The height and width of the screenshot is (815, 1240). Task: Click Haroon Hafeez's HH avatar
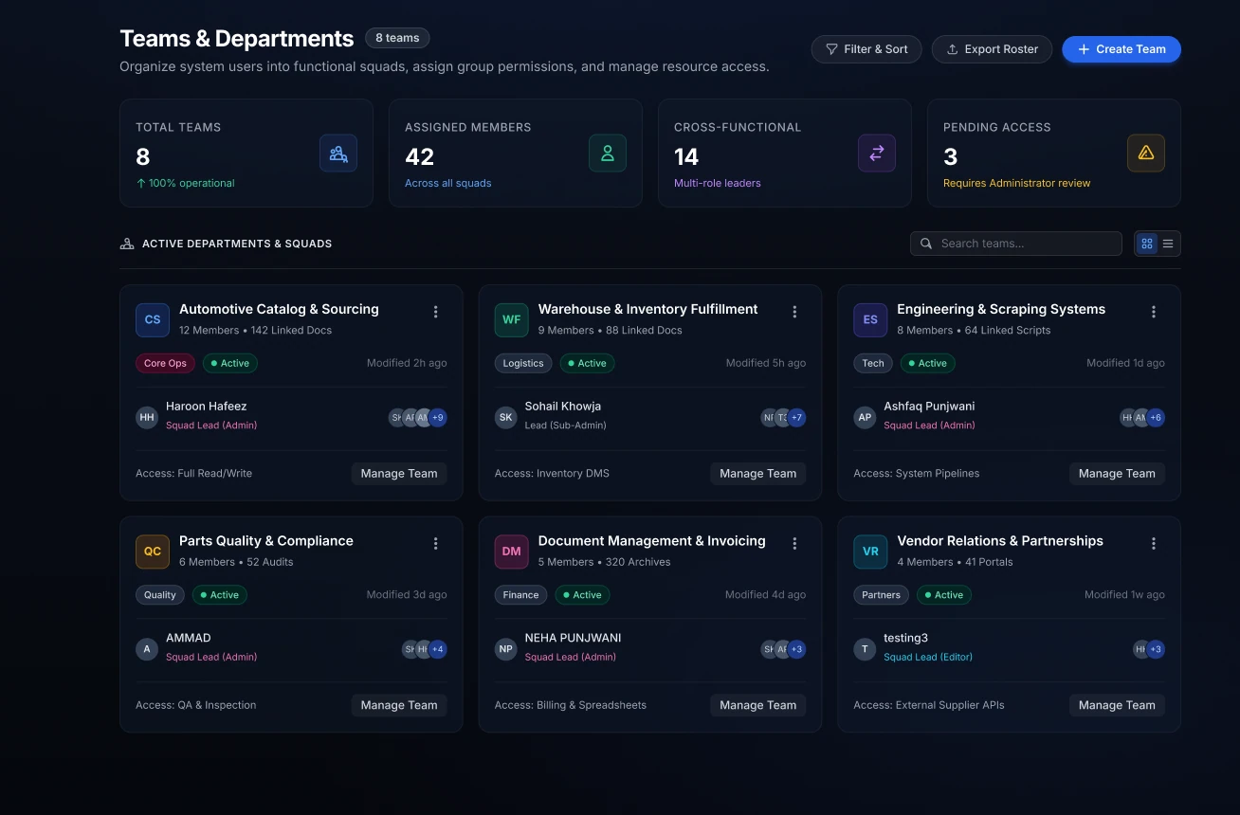click(x=147, y=417)
